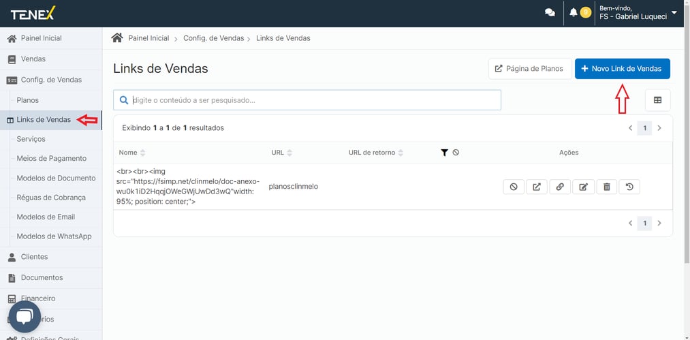This screenshot has width=690, height=340.
Task: Toggle the table columns view button
Action: pyautogui.click(x=657, y=100)
